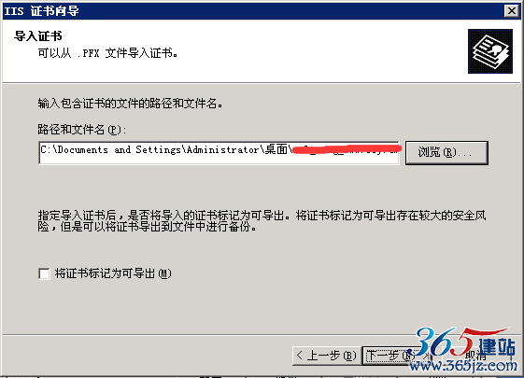The height and width of the screenshot is (378, 524).
Task: Click the red-scribbled filename in the path field
Action: tap(346, 149)
